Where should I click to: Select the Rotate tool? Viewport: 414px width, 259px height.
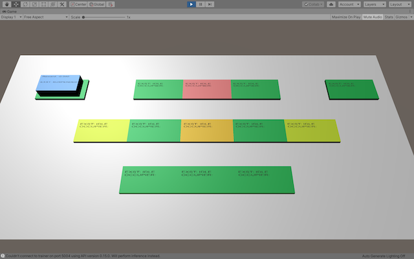pyautogui.click(x=25, y=4)
